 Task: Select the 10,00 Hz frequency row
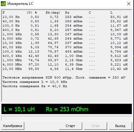tap(65, 17)
